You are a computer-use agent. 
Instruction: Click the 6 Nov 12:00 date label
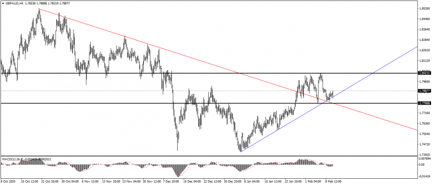pos(91,182)
